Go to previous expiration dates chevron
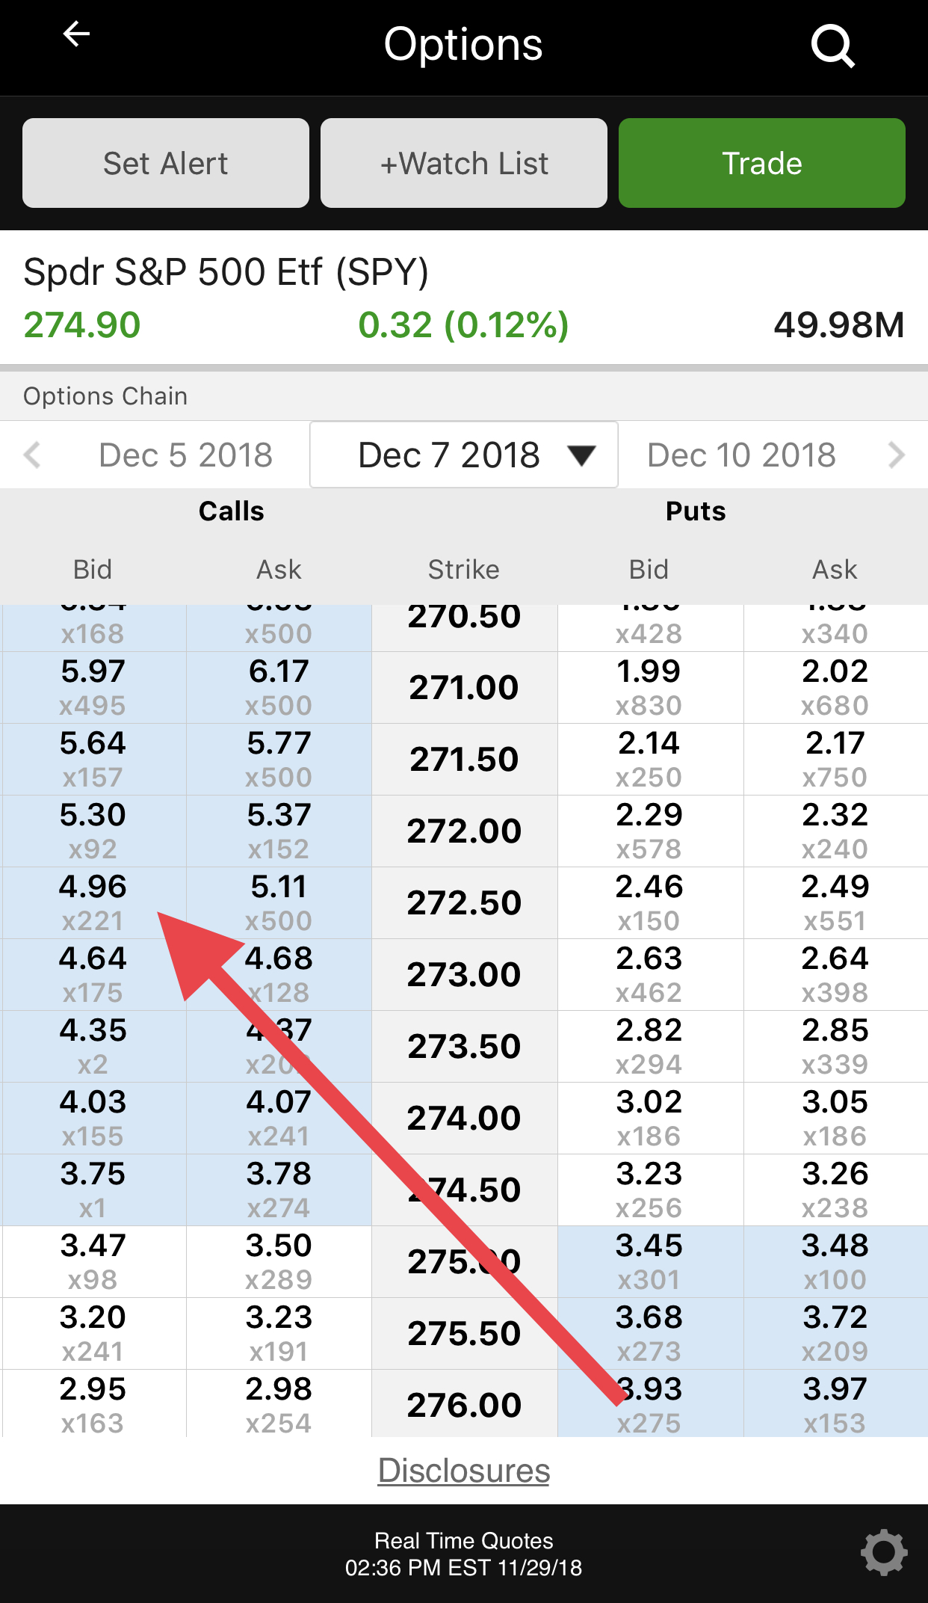The height and width of the screenshot is (1603, 928). [x=33, y=455]
